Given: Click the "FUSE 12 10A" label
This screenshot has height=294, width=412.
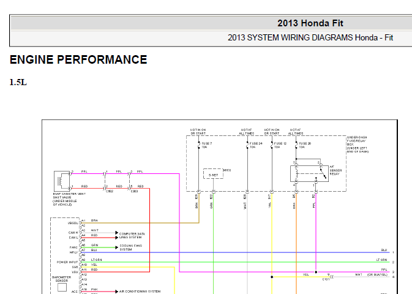Looking at the screenshot, I should pyautogui.click(x=280, y=145).
